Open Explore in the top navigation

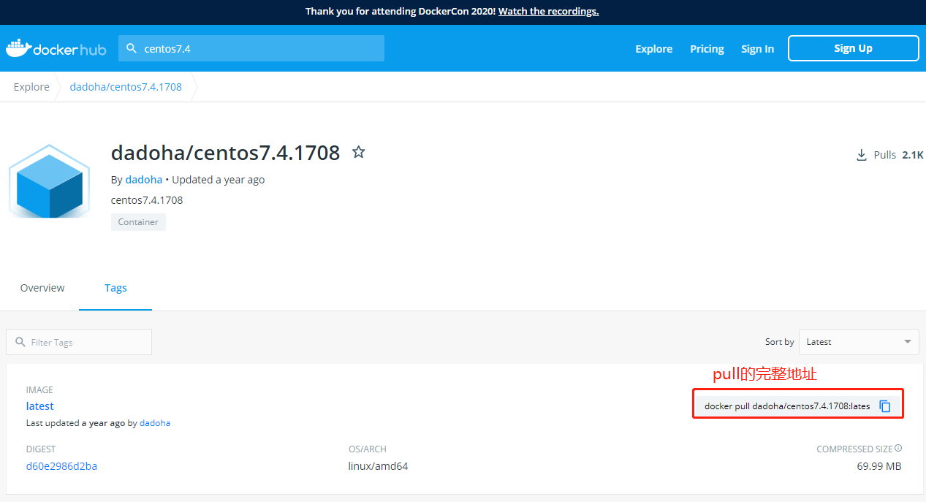(653, 49)
